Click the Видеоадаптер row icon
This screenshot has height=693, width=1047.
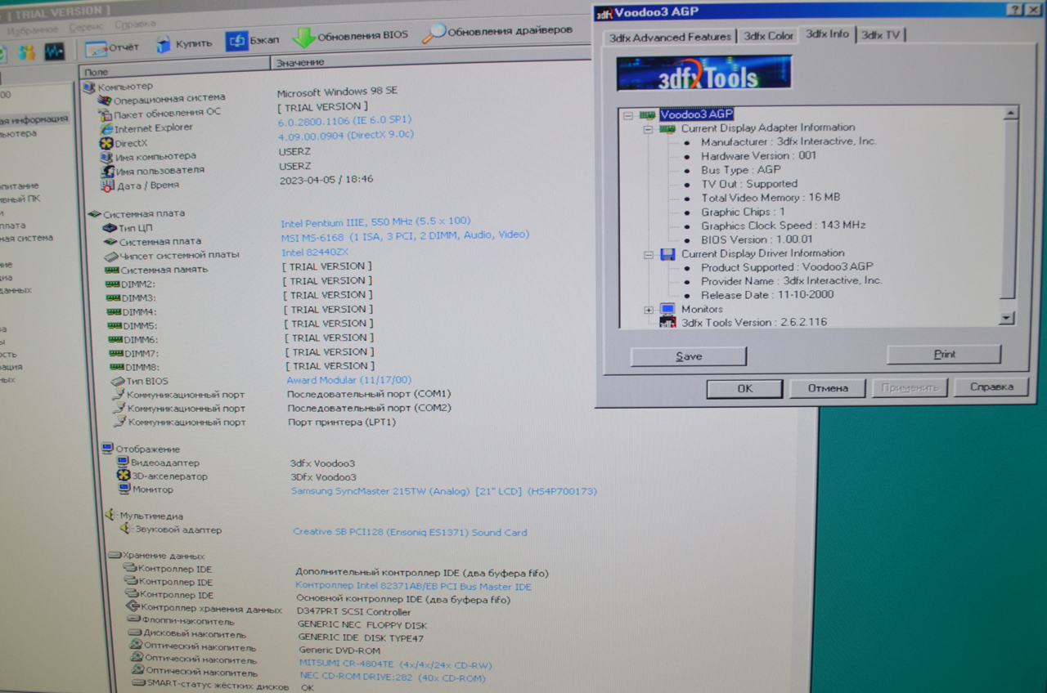(124, 463)
